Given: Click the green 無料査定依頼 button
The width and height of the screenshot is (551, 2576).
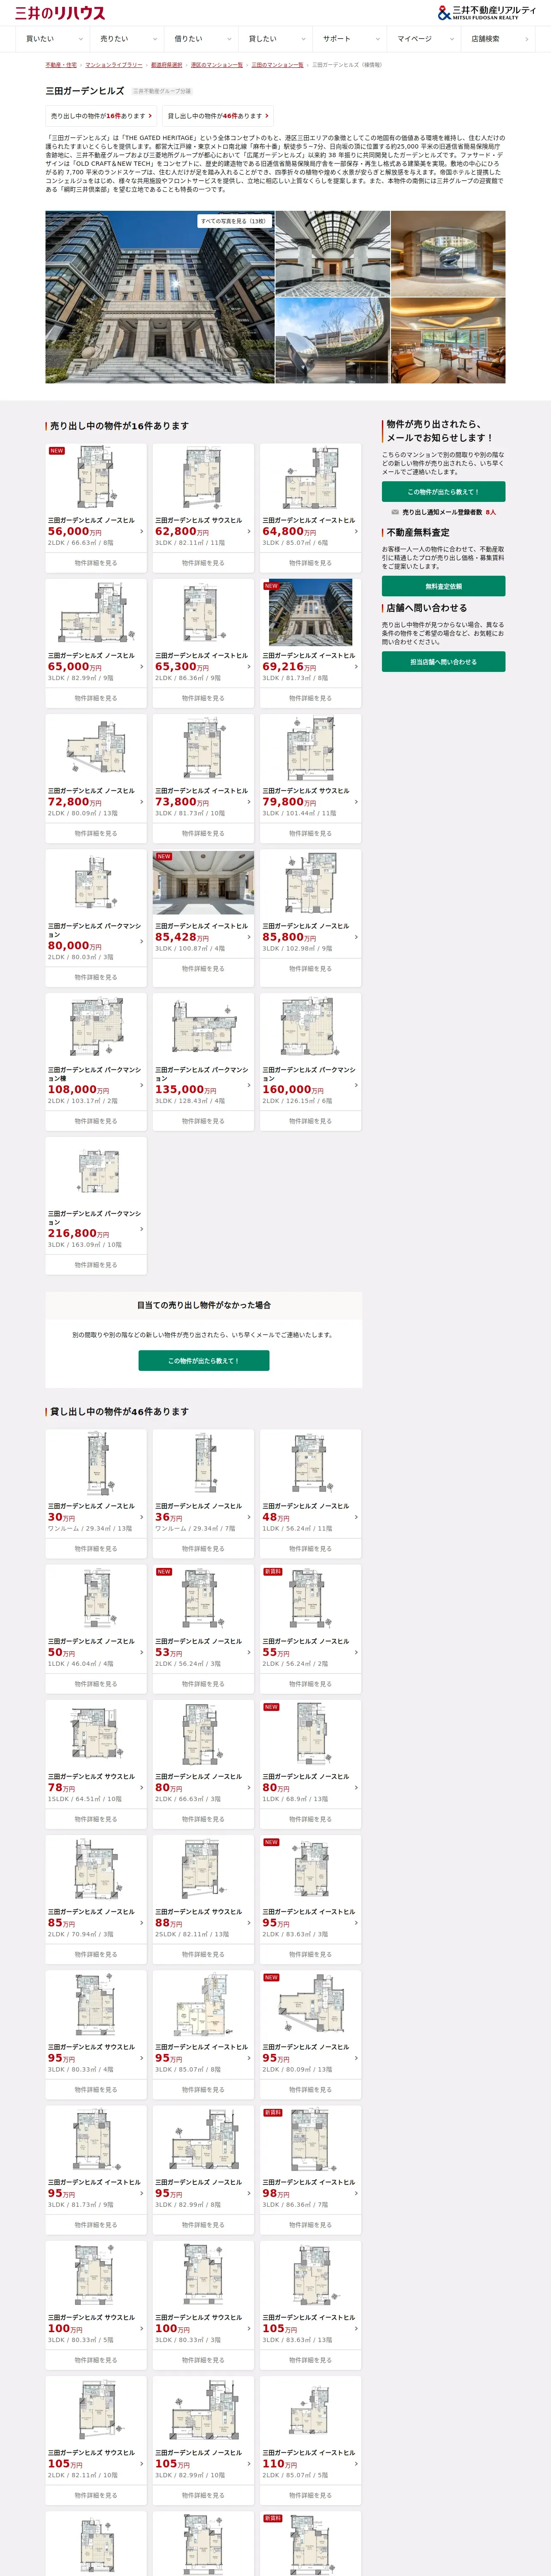Looking at the screenshot, I should (443, 586).
